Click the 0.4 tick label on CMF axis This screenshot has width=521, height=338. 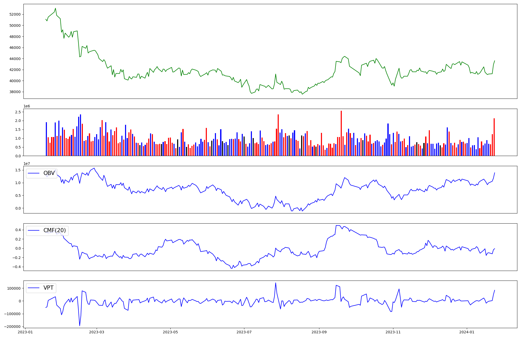(18, 230)
